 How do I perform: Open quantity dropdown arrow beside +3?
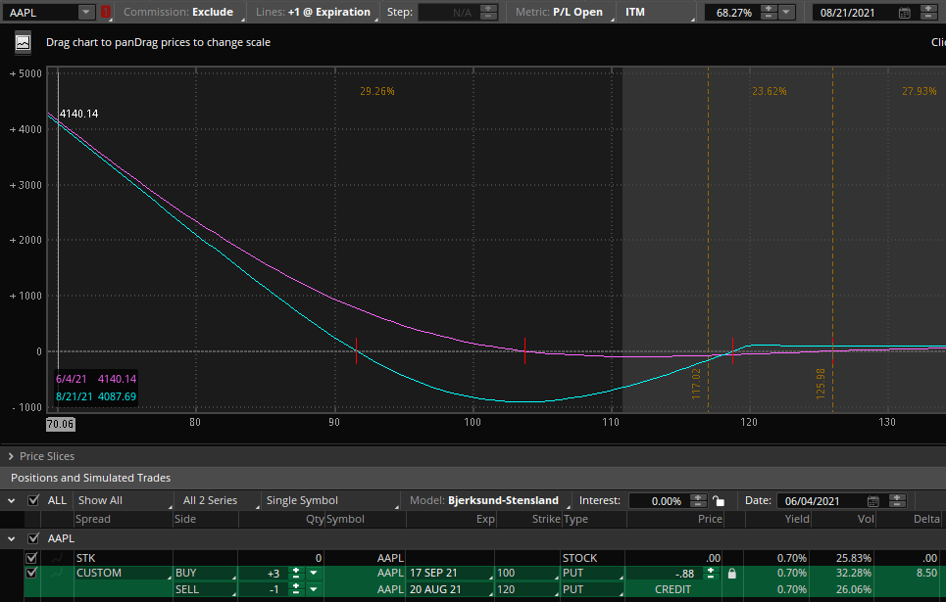(x=313, y=573)
